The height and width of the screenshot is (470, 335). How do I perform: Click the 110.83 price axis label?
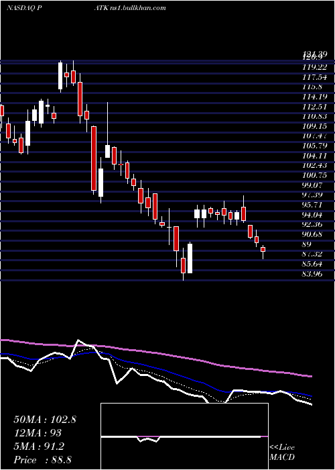point(314,116)
